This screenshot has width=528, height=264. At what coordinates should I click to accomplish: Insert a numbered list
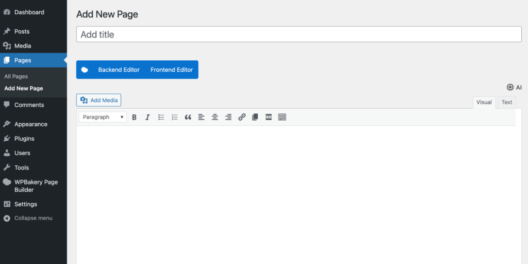174,117
